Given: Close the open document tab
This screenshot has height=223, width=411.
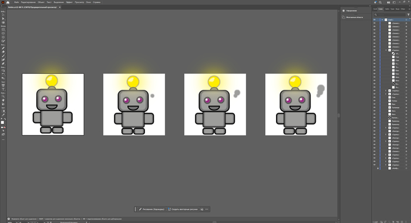Looking at the screenshot, I should pos(59,8).
